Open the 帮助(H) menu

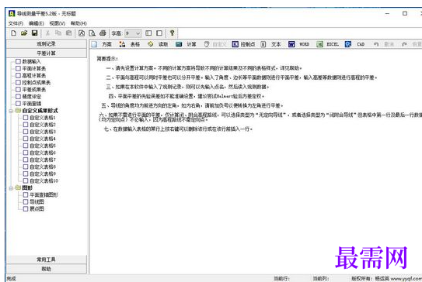pyautogui.click(x=78, y=23)
